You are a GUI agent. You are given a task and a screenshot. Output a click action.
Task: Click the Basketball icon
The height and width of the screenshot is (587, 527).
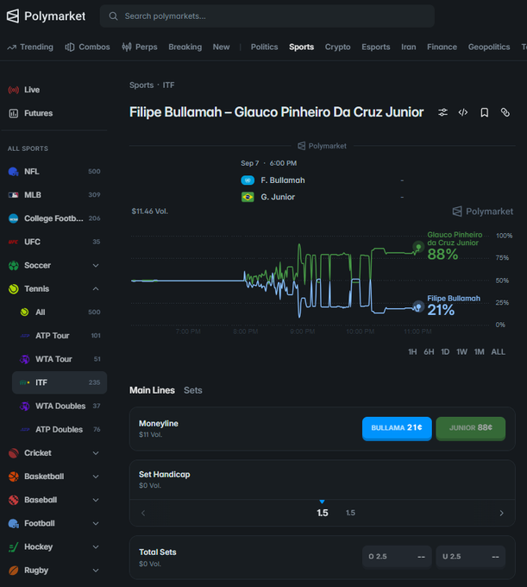(14, 477)
